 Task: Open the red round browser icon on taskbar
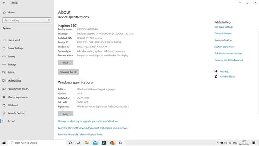click(x=112, y=143)
